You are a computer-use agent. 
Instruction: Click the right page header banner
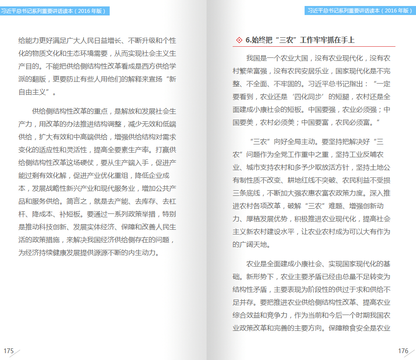tap(360, 11)
